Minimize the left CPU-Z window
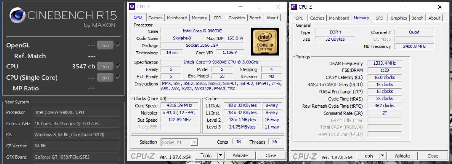 (241, 7)
